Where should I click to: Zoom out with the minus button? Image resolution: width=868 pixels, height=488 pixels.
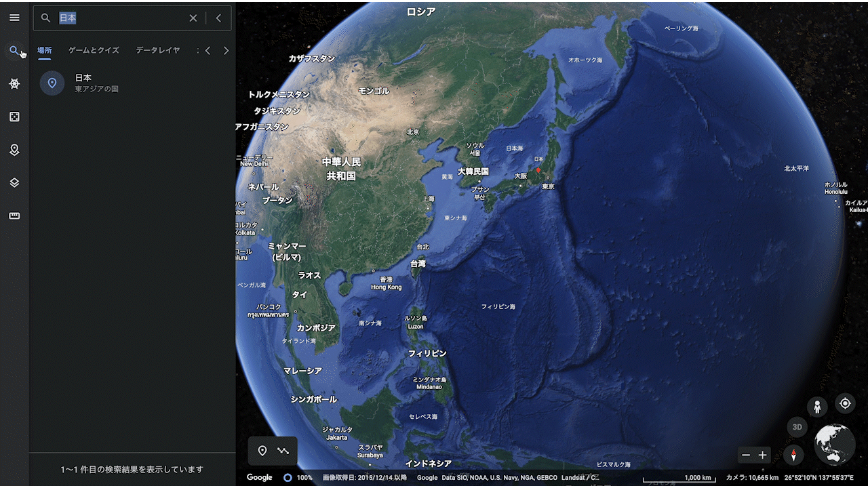coord(746,455)
